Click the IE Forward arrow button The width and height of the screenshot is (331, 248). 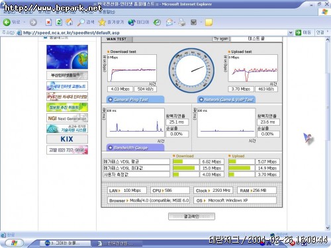tap(33, 22)
